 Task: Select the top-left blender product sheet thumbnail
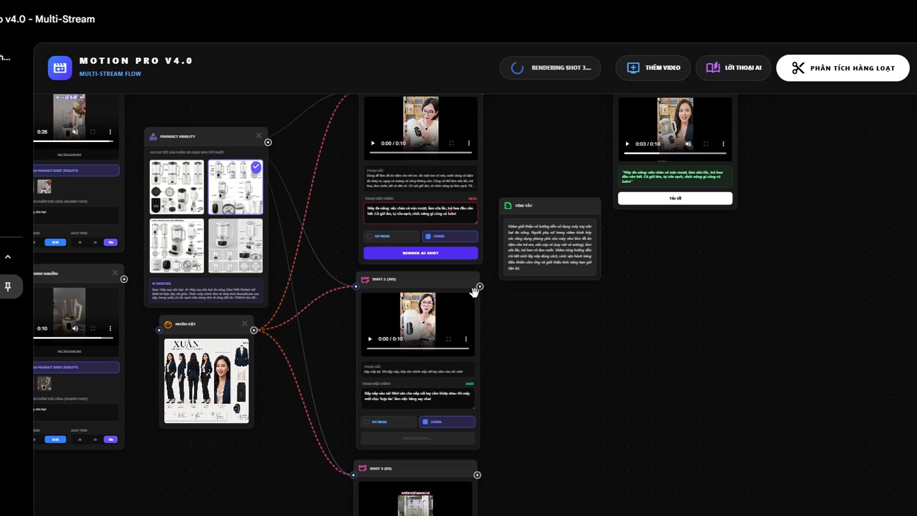coord(176,187)
